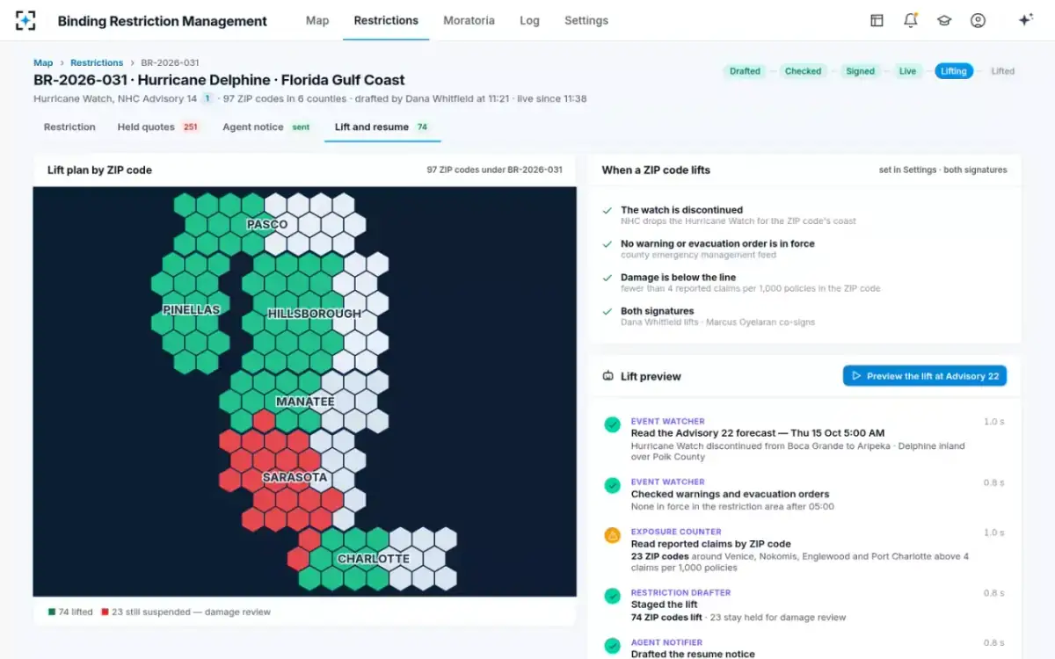
Task: Open notifications bell
Action: pos(911,20)
